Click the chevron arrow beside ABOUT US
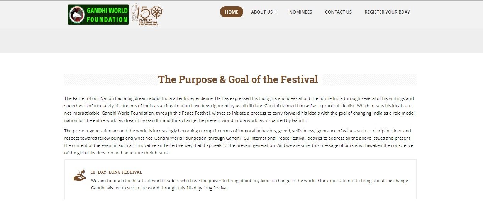Screen dimensions: 483x206 [275, 12]
